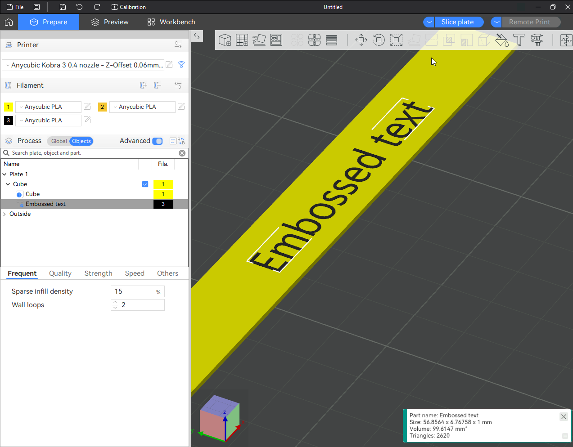Image resolution: width=573 pixels, height=447 pixels.
Task: Click the Sparse infill density field
Action: [x=138, y=291]
